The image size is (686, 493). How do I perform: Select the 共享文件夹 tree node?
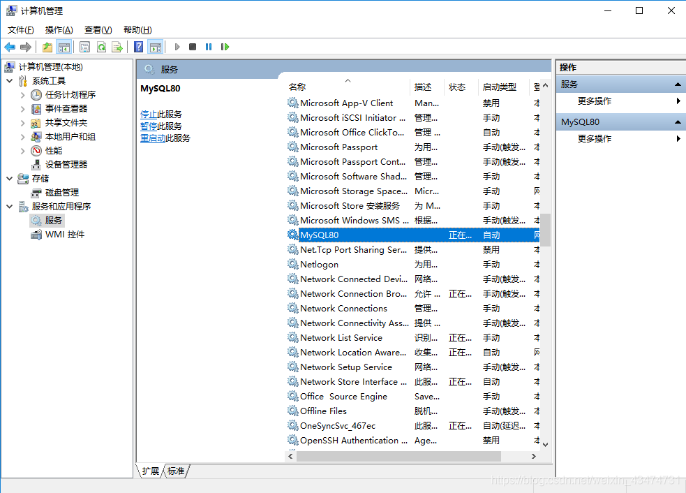point(66,123)
